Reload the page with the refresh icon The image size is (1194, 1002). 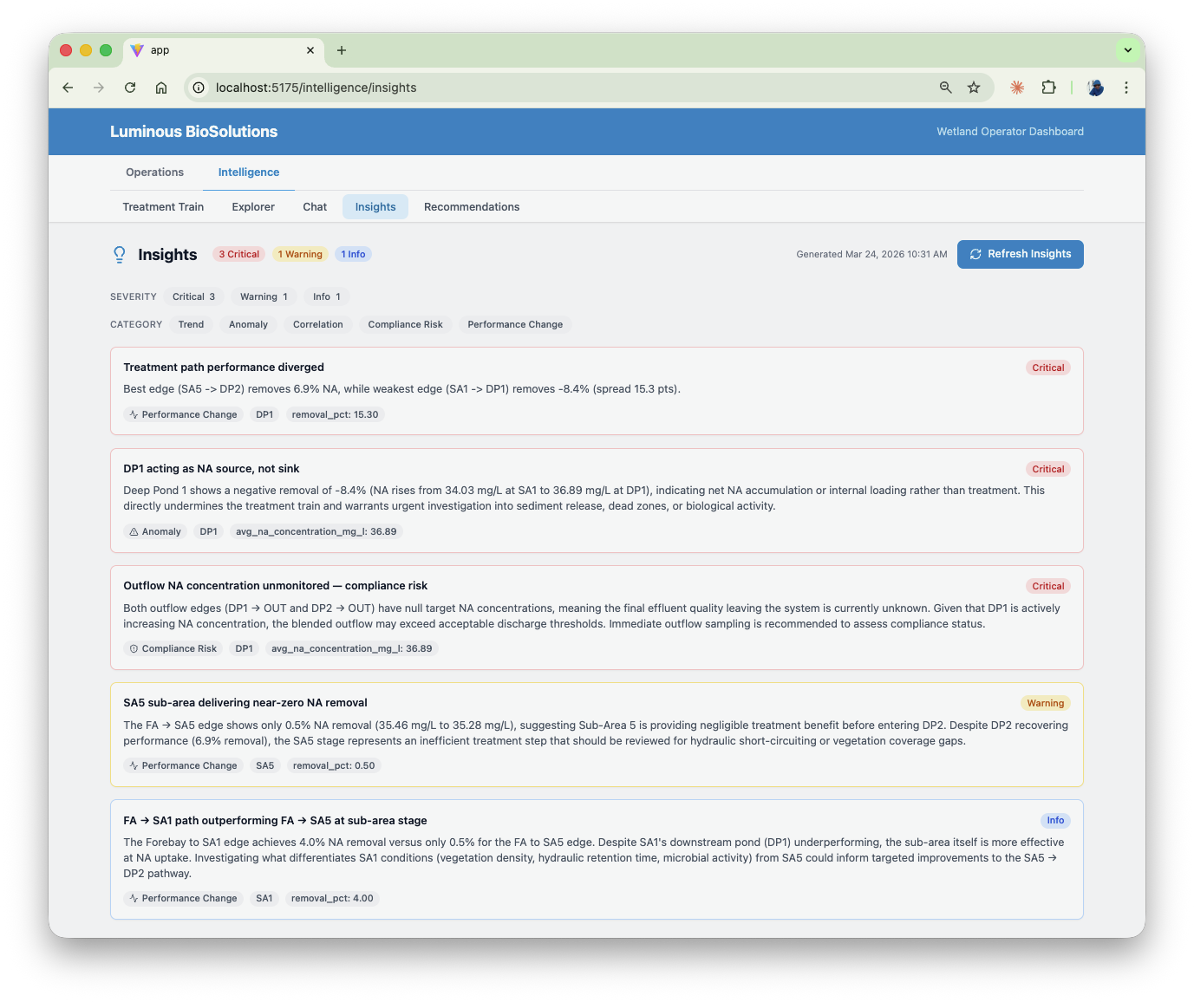pyautogui.click(x=130, y=88)
